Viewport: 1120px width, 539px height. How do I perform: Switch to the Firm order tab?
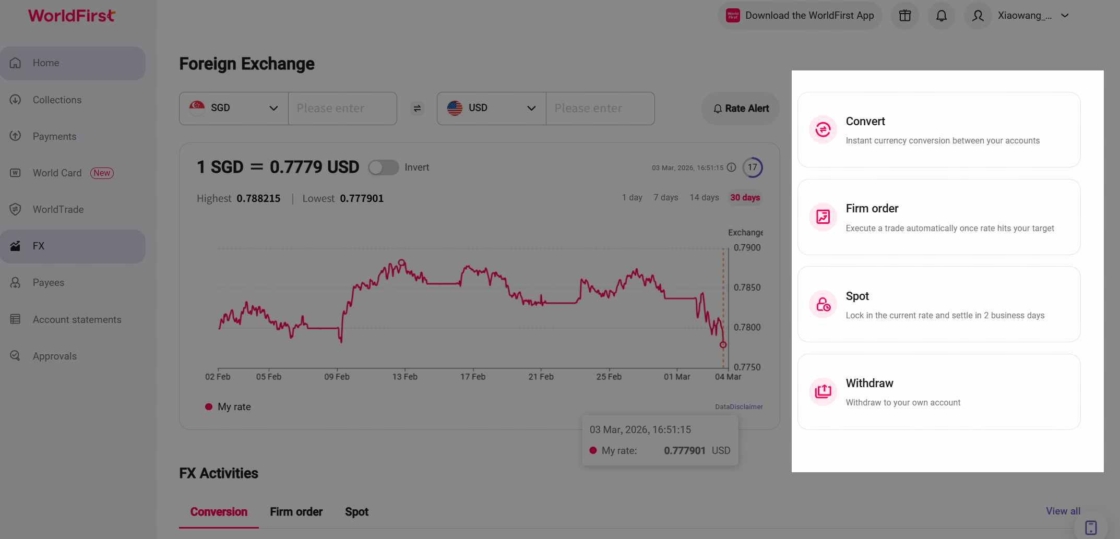coord(296,512)
